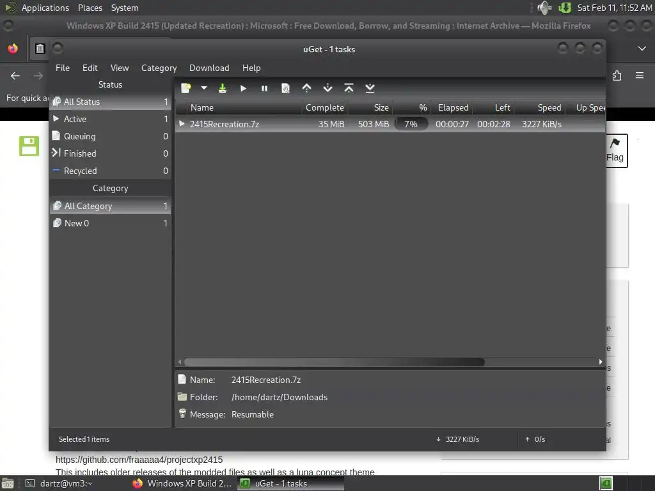This screenshot has width=655, height=491.
Task: Switch to Firefox Windows XP Build taskbar item
Action: click(182, 483)
